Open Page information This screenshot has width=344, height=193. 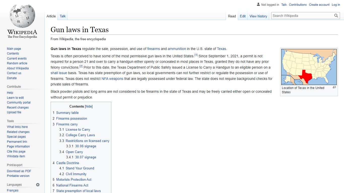pos(18,147)
